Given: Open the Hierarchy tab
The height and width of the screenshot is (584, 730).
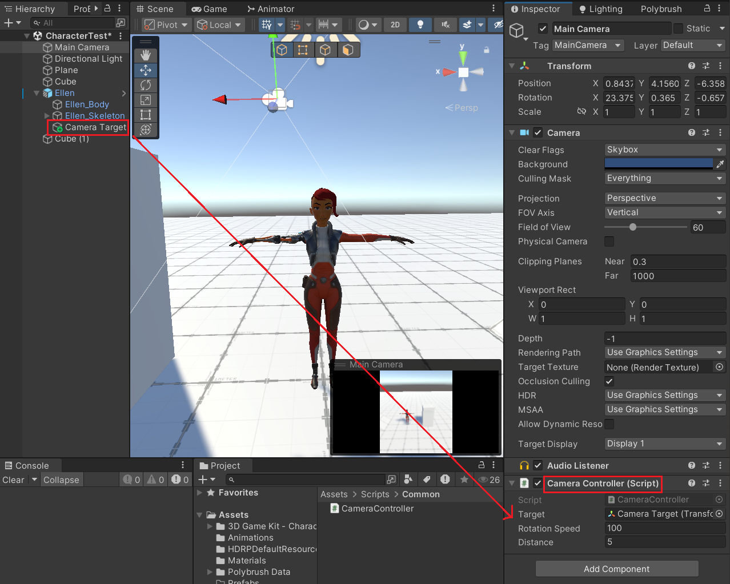Looking at the screenshot, I should [x=30, y=9].
